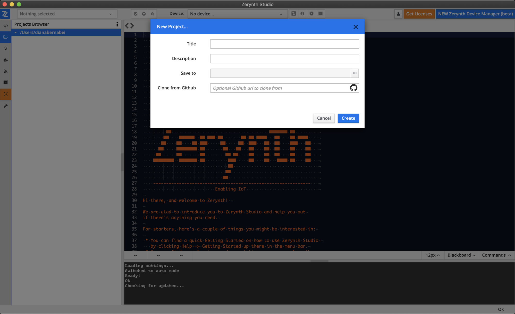The width and height of the screenshot is (515, 314).
Task: Open the wrench settings sidebar icon
Action: pos(6,106)
